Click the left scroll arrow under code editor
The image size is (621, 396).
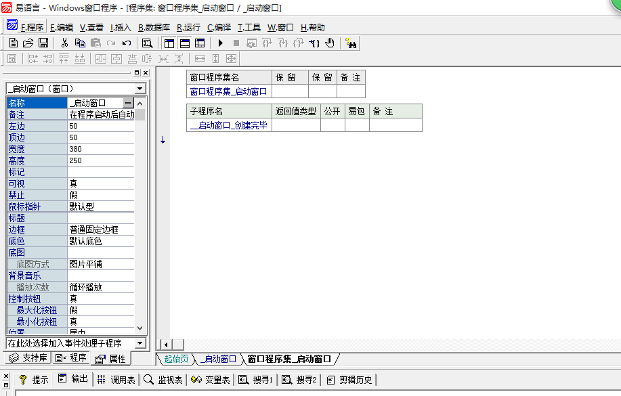point(166,345)
